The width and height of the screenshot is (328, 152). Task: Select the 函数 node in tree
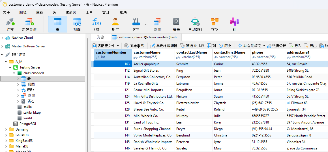click(x=31, y=90)
